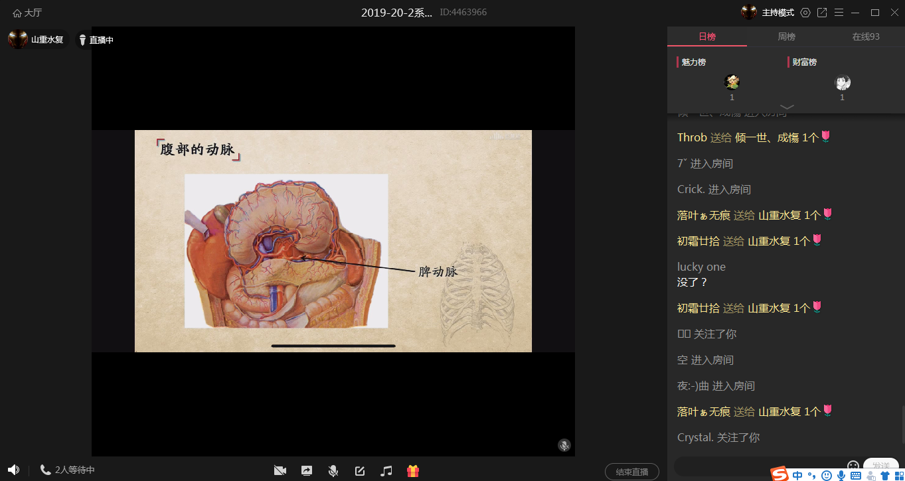Open the 主持模式 mode selector
Screen dimensions: 905x481
coord(778,13)
